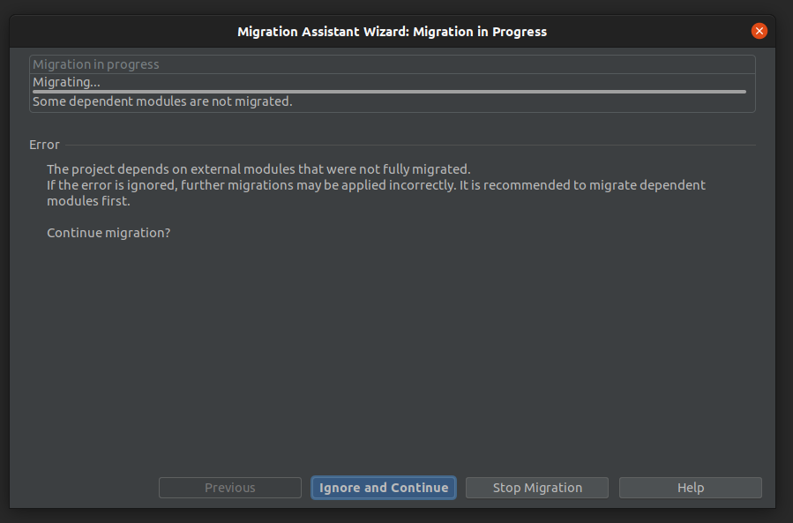Viewport: 793px width, 523px height.
Task: Click the left end of the progress bar
Action: (39, 91)
